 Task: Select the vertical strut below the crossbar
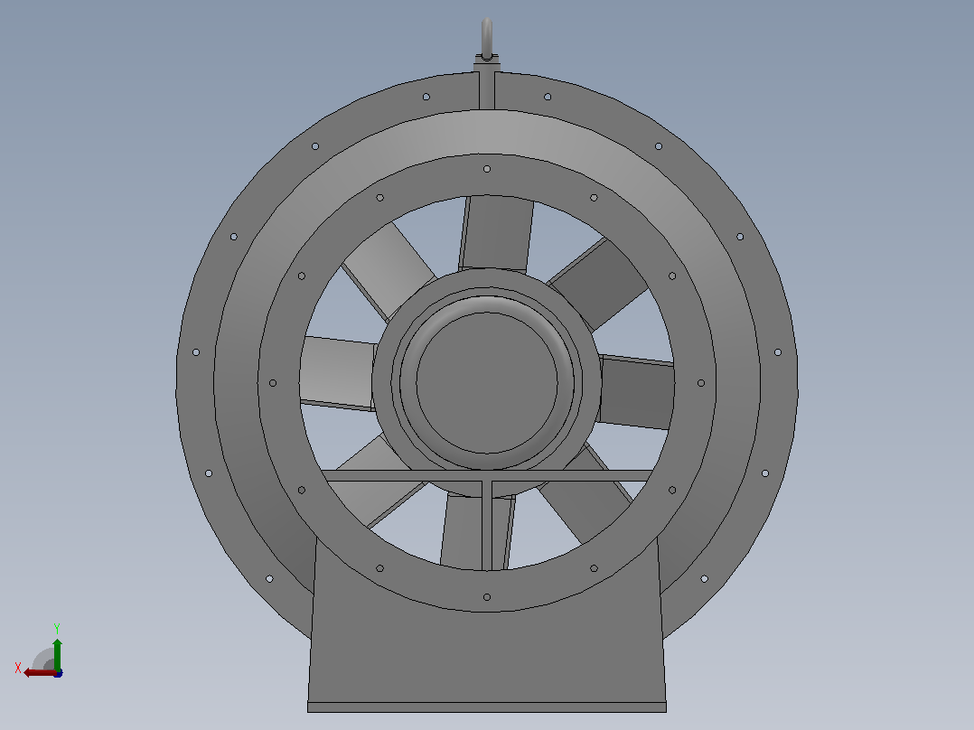[x=487, y=526]
